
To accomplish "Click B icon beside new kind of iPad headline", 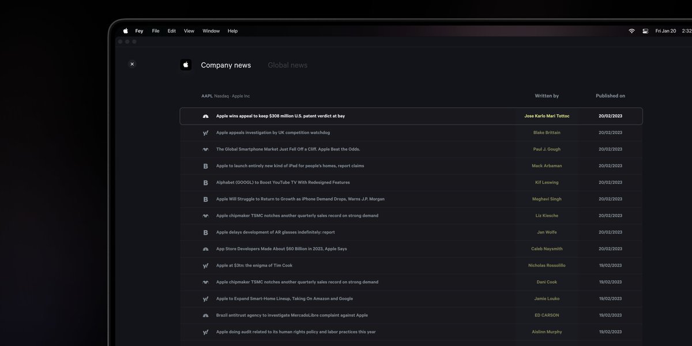I will click(x=205, y=166).
